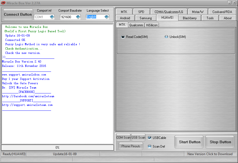
Task: Click the Release: 11th November 2016 line
Action: pos(24,66)
